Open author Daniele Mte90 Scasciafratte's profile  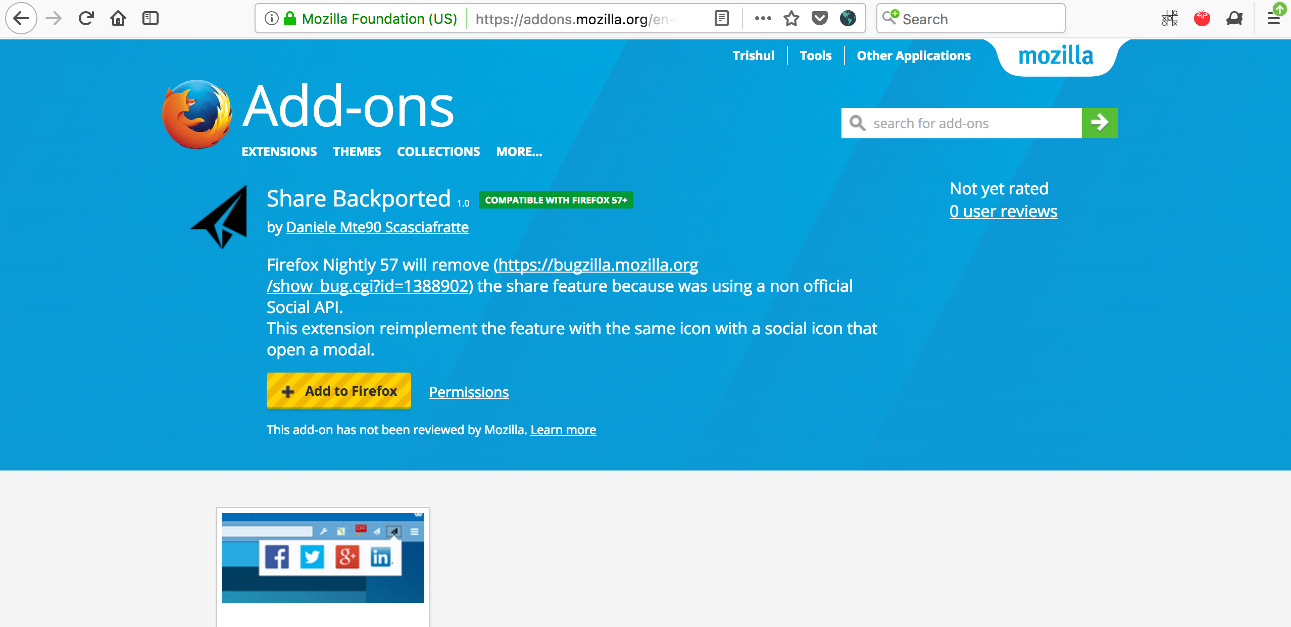[377, 227]
